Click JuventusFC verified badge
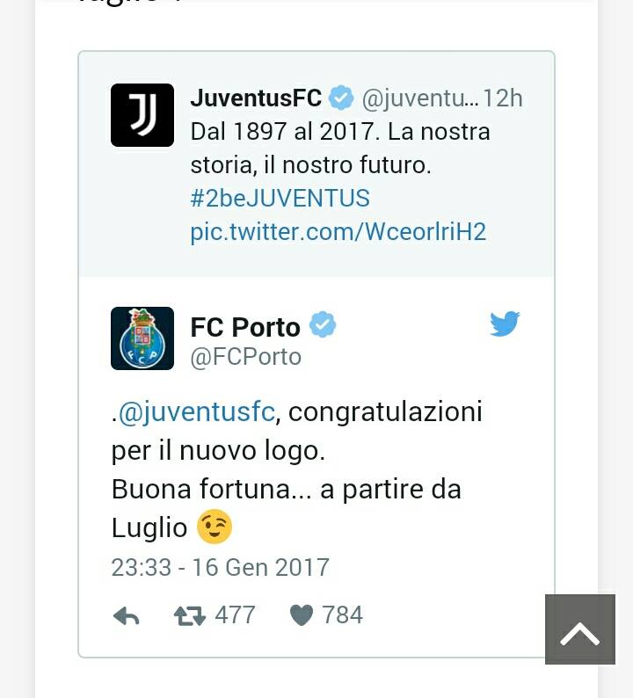Screen dimensions: 633x698 [341, 98]
